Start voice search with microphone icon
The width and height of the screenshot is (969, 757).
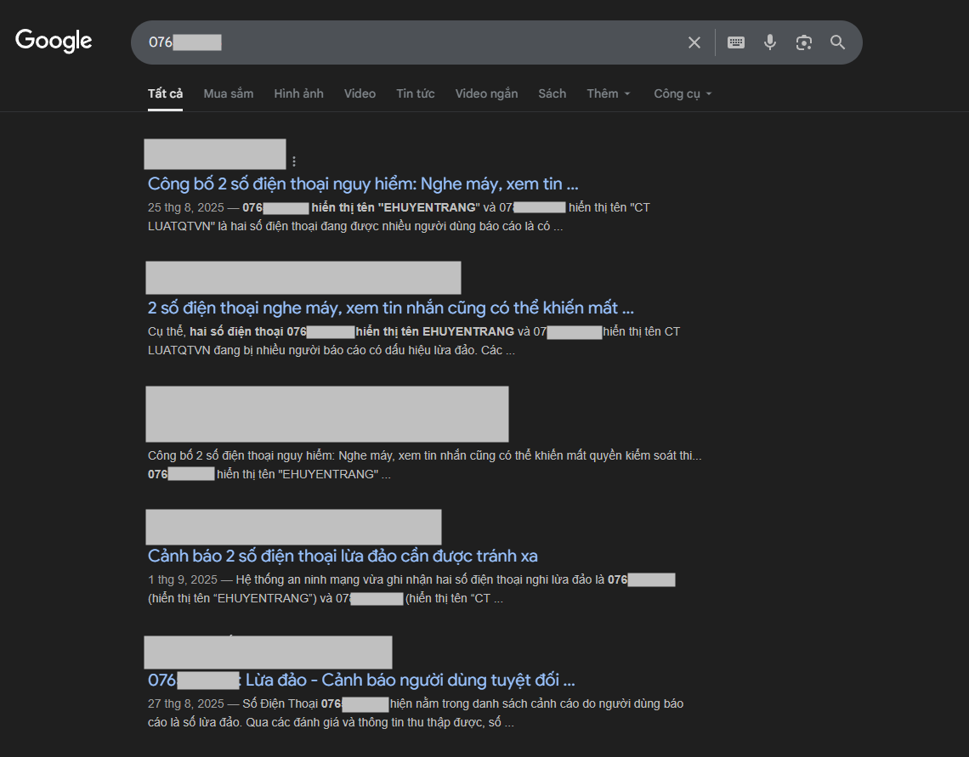point(770,42)
